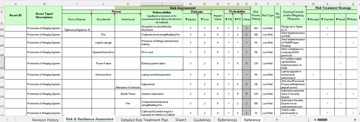Select the Battery system failure cell
This screenshot has width=360, height=122.
162,64
